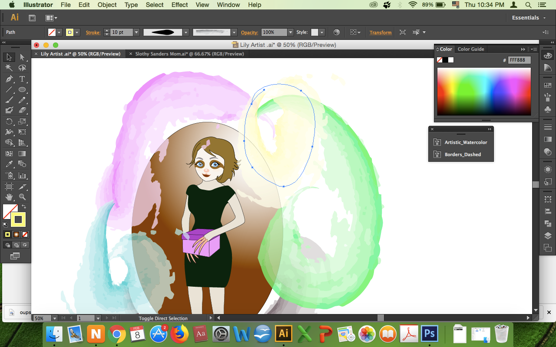Open the Brushes panel icon in dock

[548, 97]
